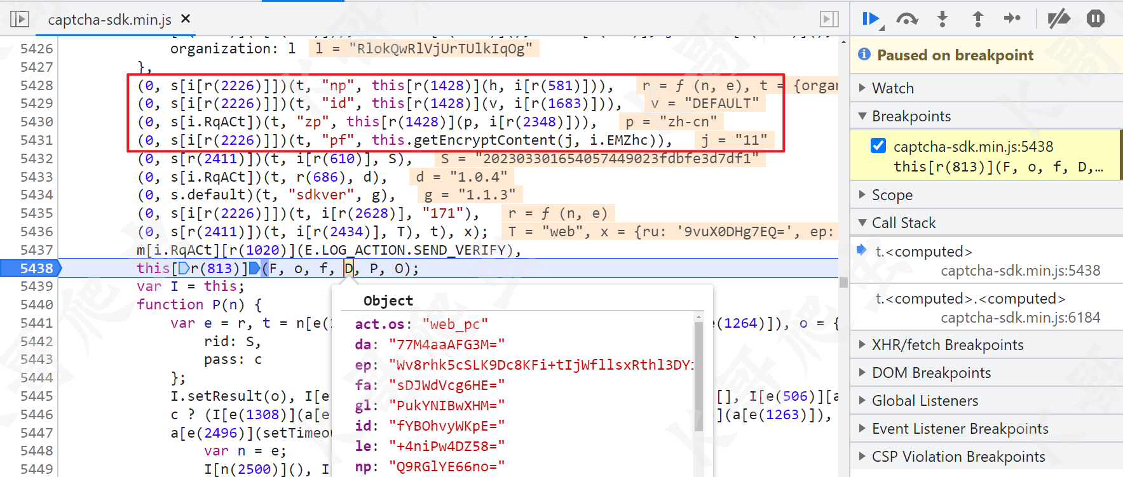Click the "var I = this;" code line
The image size is (1123, 477).
pos(191,286)
